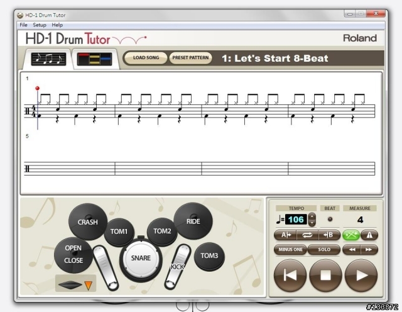Click the song title Let's Start 8-Beat
402x312 pixels.
coord(275,58)
